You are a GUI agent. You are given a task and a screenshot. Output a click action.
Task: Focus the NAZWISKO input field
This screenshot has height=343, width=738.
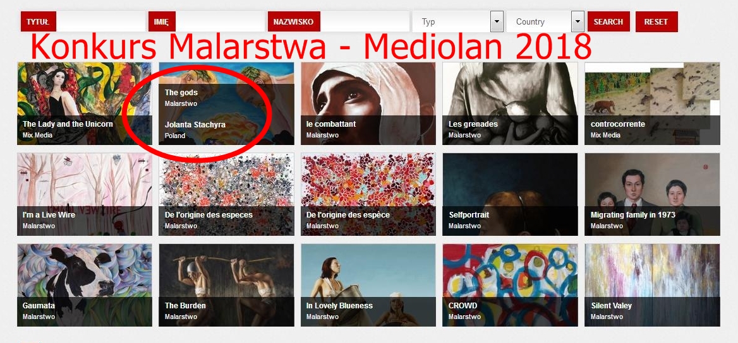point(365,21)
